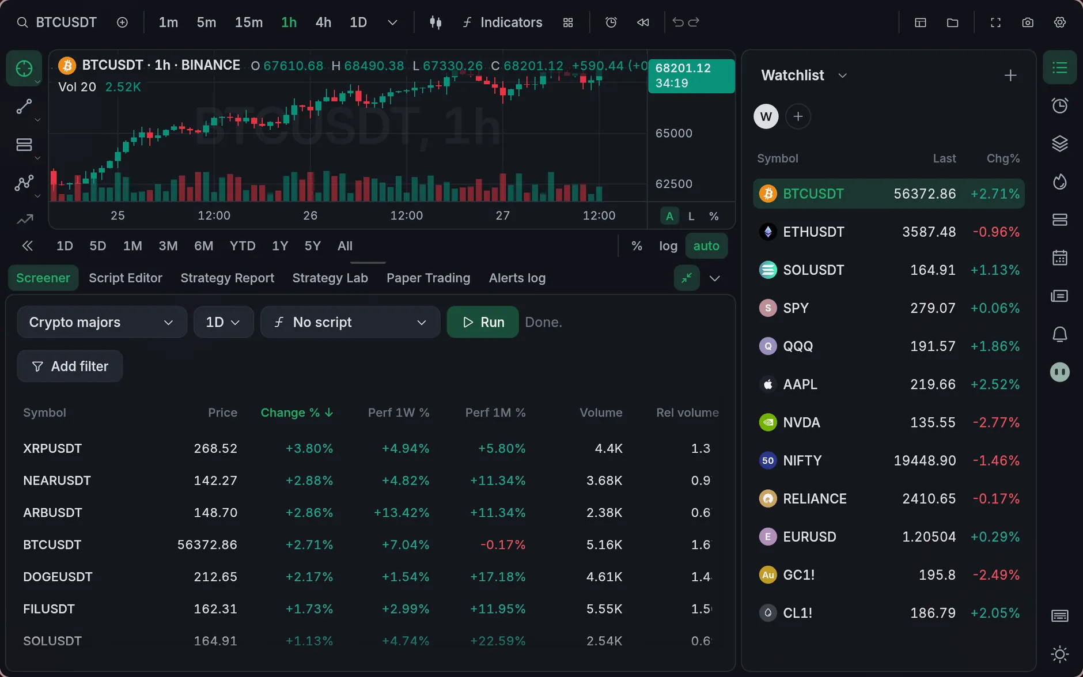The width and height of the screenshot is (1083, 677).
Task: Open the Crypto majors dropdown
Action: pyautogui.click(x=102, y=322)
